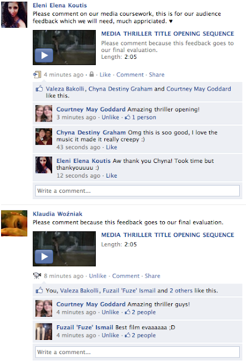Viewport: 246px width, 362px height.
Task: Open Klaudia Woźniak's profile picture
Action: click(14, 223)
